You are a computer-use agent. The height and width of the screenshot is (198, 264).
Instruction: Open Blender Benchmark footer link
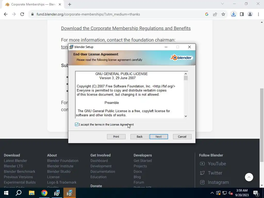click(x=20, y=171)
